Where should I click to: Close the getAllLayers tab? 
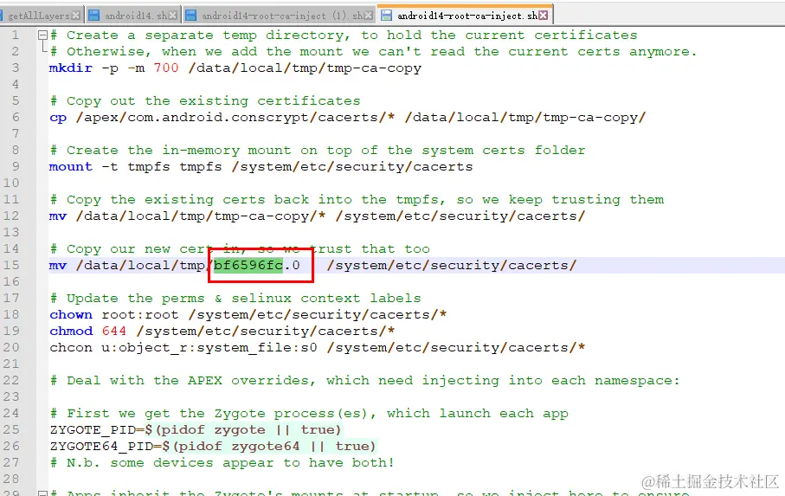(x=75, y=16)
